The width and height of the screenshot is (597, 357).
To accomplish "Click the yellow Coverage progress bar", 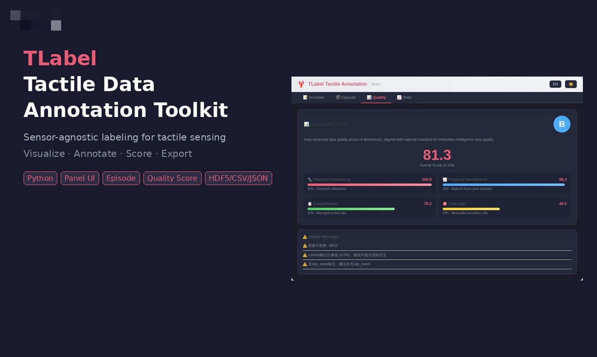I will (471, 209).
